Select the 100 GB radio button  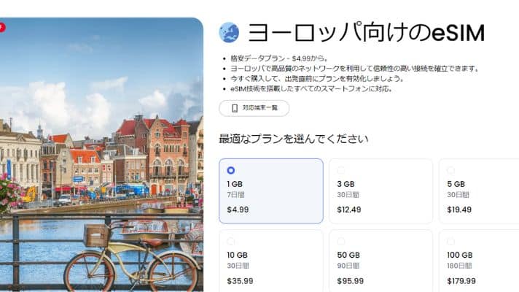[x=450, y=242]
